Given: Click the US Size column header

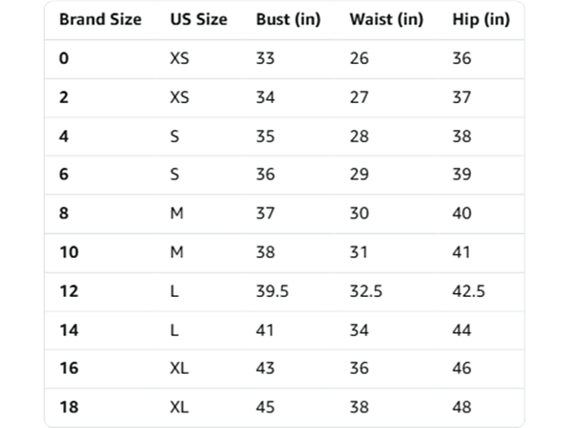Looking at the screenshot, I should pos(199,19).
